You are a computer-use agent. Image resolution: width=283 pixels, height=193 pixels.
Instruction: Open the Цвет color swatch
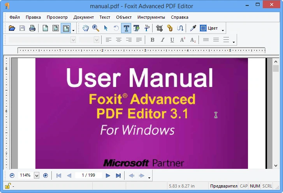[x=209, y=28]
